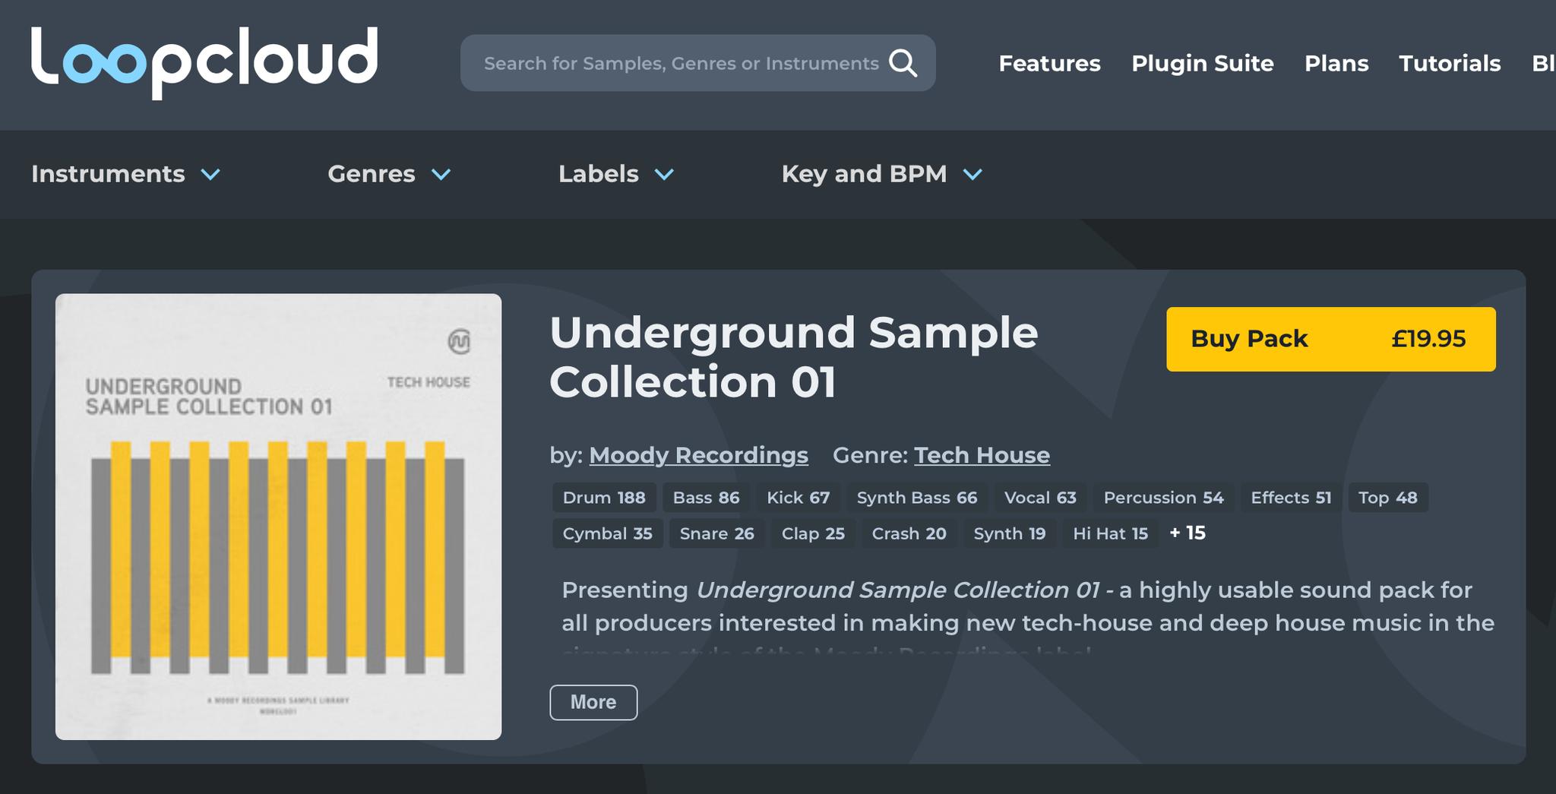The width and height of the screenshot is (1556, 794).
Task: Click the Crash 20 tag
Action: pos(909,533)
